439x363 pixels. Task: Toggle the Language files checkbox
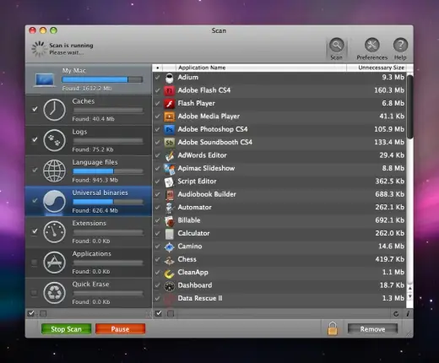35,170
